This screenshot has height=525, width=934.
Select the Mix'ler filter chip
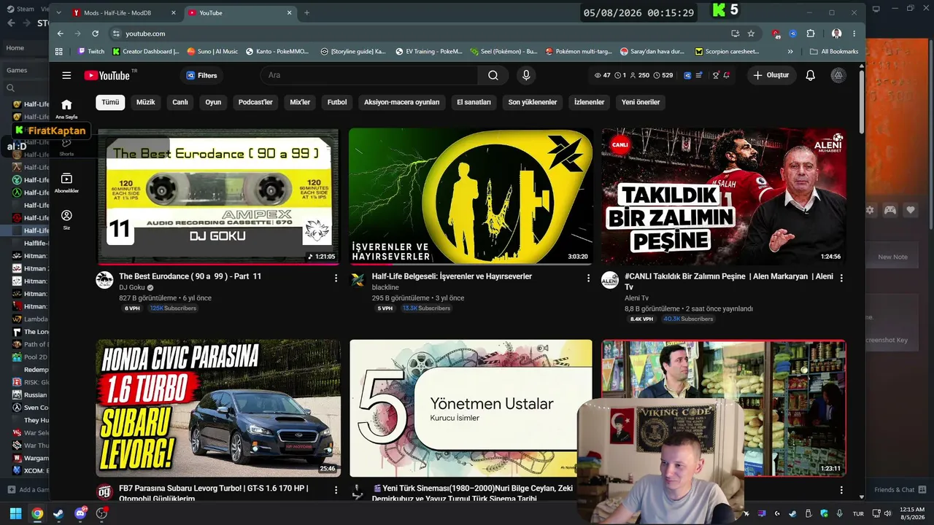click(300, 102)
